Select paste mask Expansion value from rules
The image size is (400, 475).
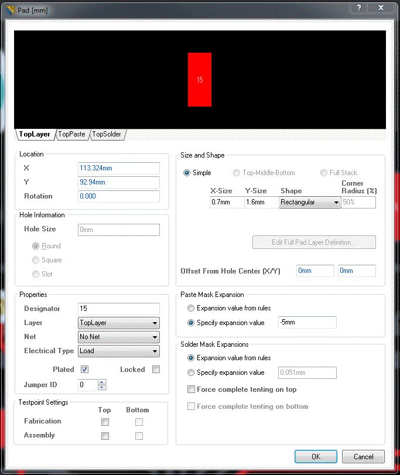point(191,308)
